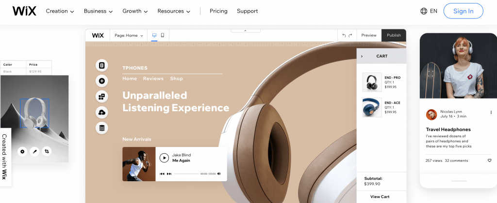This screenshot has height=203, width=497.
Task: Select the white headphones image box
Action: click(34, 113)
